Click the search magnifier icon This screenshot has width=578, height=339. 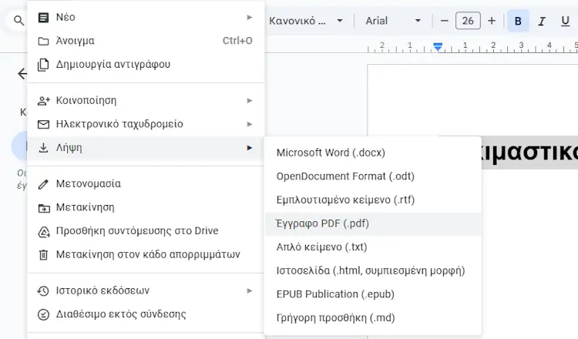(18, 20)
